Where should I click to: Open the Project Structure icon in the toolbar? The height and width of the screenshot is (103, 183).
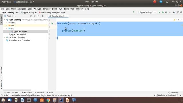point(174,12)
